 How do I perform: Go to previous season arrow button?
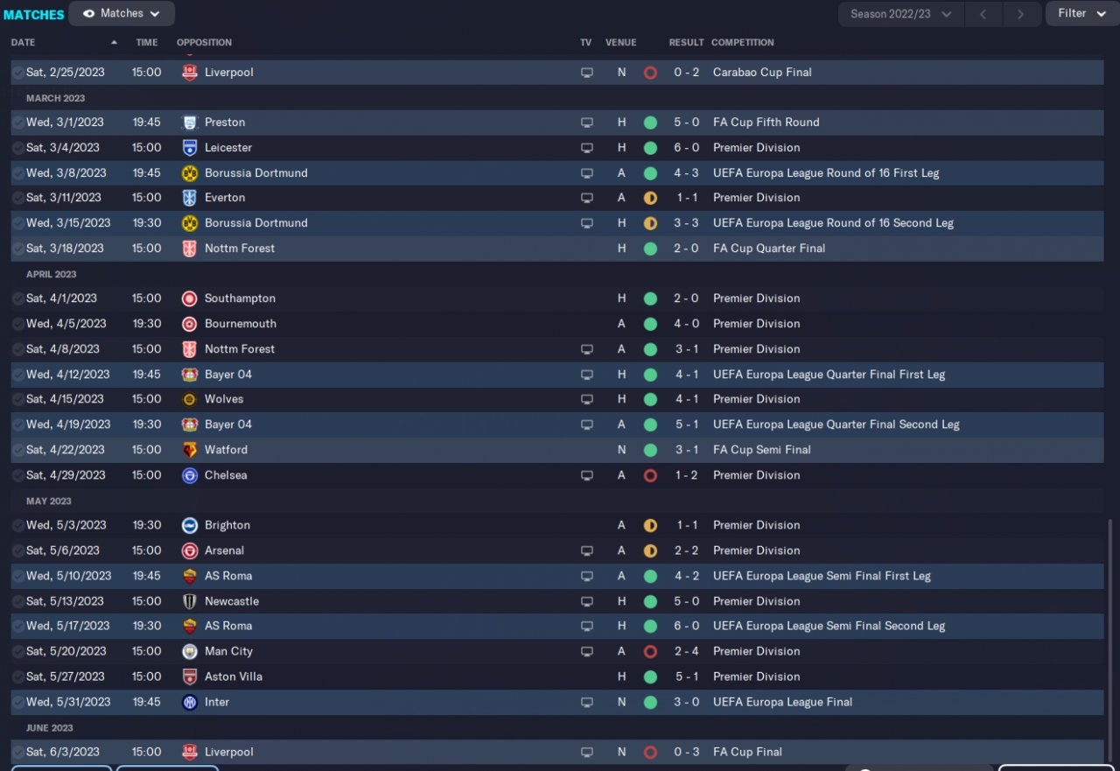[983, 14]
